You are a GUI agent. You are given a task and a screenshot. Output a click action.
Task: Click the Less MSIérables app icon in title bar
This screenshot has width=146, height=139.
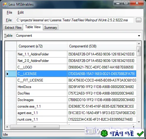click(5, 4)
